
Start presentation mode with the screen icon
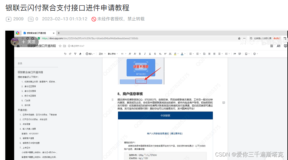285,46
